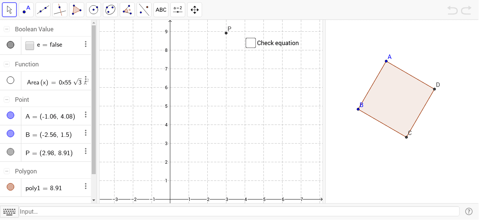Select the 'A = (-1.06, 4.08)' entry
Viewport: 479px width, 220px height.
[50, 116]
